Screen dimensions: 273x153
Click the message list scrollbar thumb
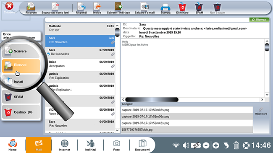point(117,32)
